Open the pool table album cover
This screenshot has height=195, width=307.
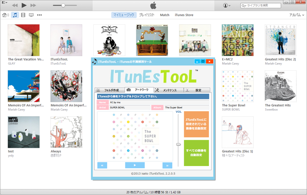152,40
